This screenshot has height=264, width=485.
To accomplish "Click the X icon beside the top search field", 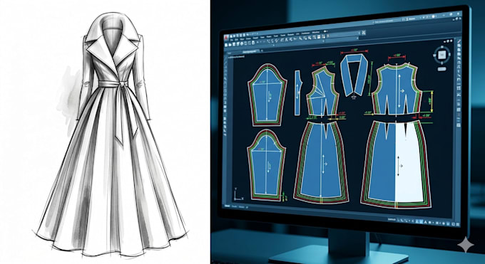I will (x=364, y=33).
